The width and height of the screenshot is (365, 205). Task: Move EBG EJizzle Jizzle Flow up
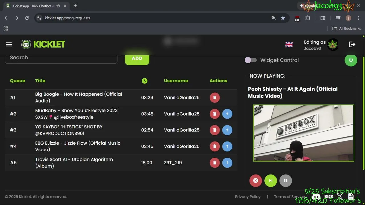227,146
